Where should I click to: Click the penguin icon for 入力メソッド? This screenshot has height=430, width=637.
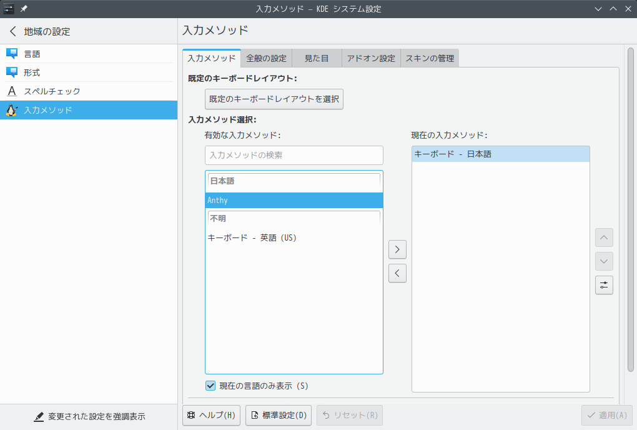(12, 110)
